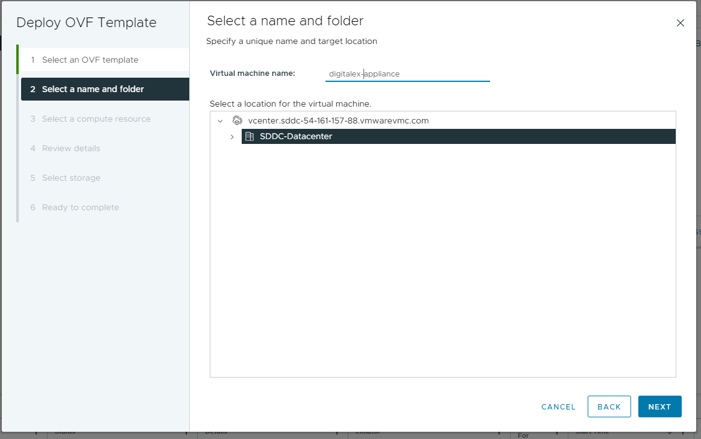Image resolution: width=701 pixels, height=439 pixels.
Task: Select the SDDC-Datacenter location label
Action: coord(296,137)
